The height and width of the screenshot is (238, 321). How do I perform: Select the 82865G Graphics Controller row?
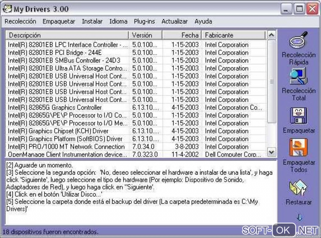(x=136, y=107)
